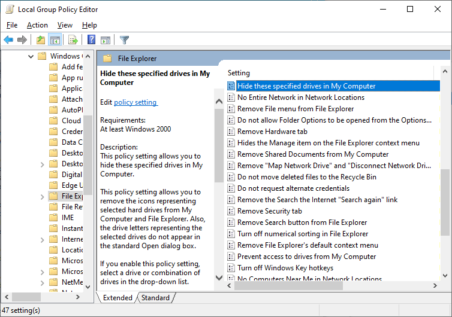This screenshot has height=317, width=452.
Task: Open the View menu
Action: click(65, 25)
